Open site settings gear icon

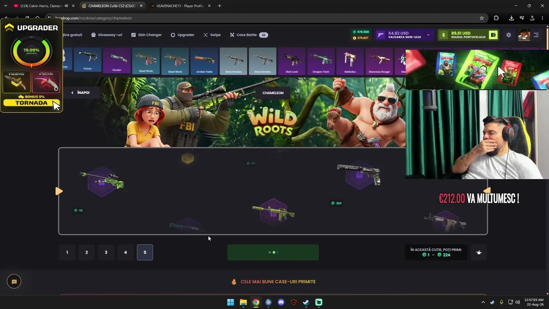509,35
